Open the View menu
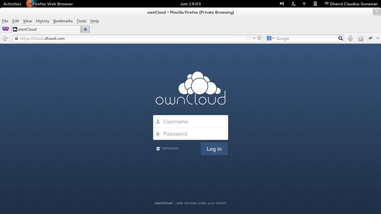 click(28, 21)
